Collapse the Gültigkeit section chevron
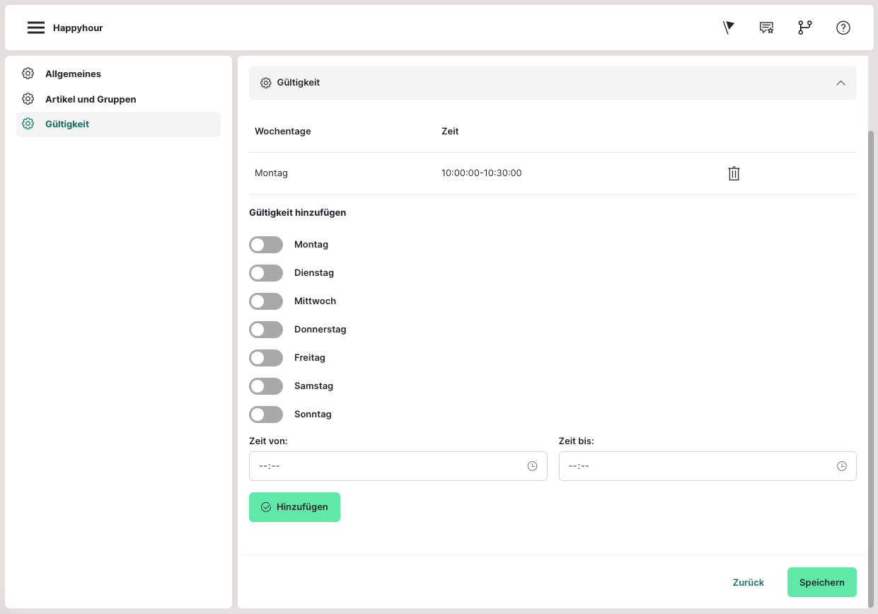878x614 pixels. (841, 83)
